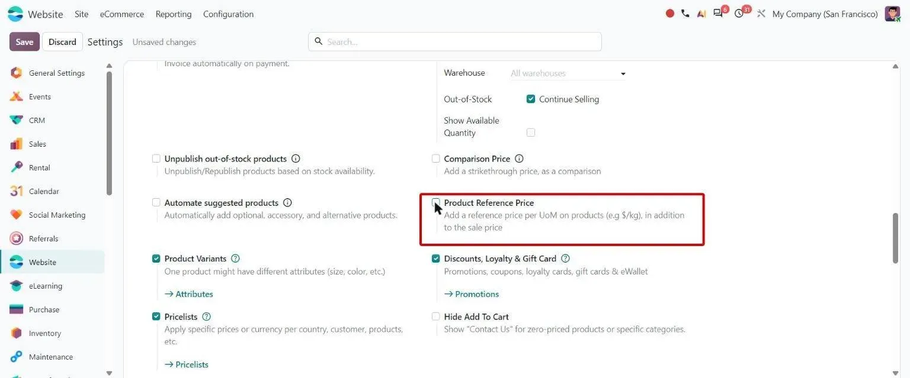Open the Warehouse dropdown

tap(568, 73)
